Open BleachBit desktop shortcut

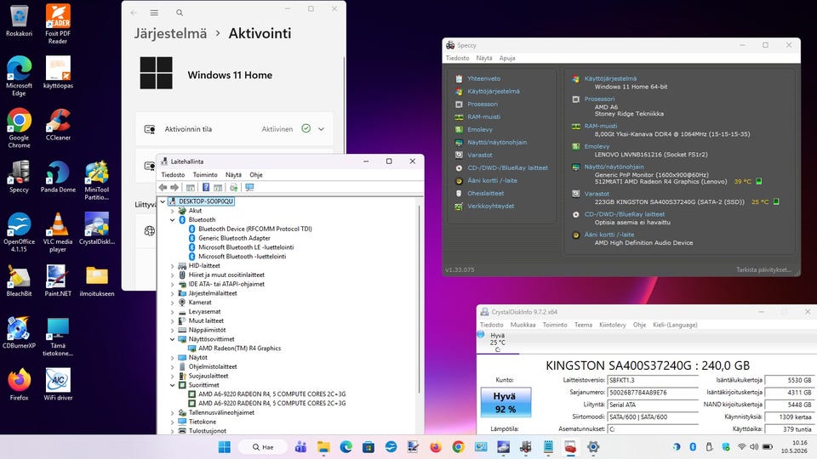(20, 281)
